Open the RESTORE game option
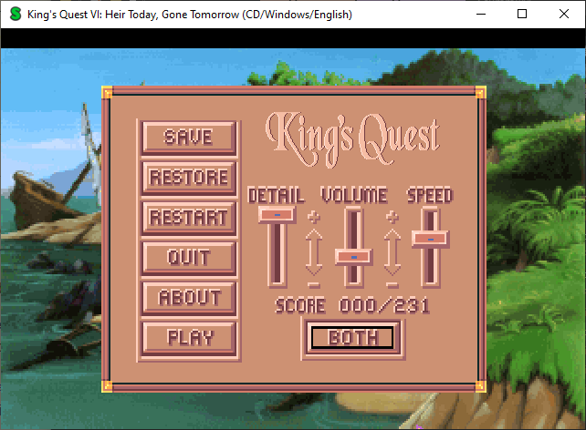This screenshot has height=430, width=586. [x=189, y=177]
